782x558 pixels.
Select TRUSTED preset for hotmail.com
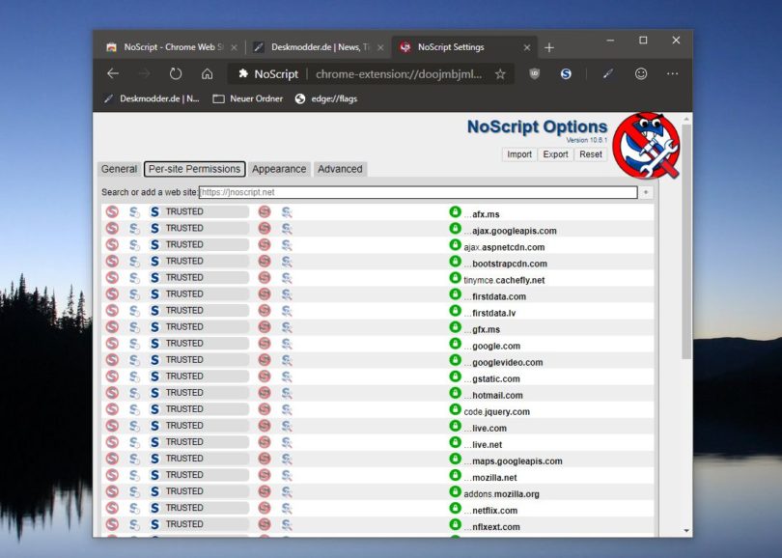[199, 393]
